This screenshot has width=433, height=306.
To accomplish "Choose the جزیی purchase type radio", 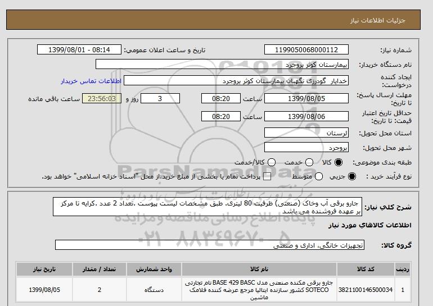I will pyautogui.click(x=352, y=176).
